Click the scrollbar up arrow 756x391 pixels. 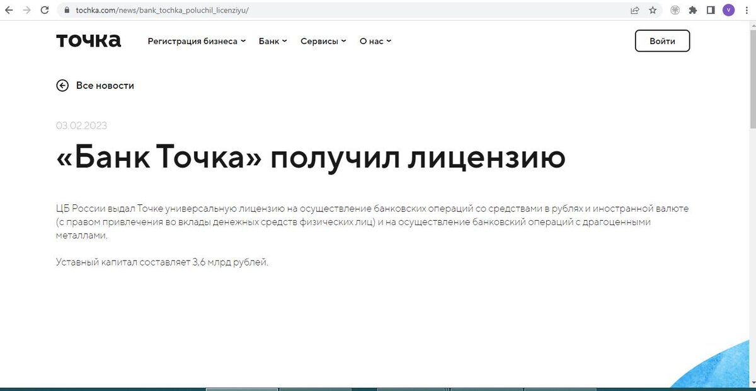[752, 25]
